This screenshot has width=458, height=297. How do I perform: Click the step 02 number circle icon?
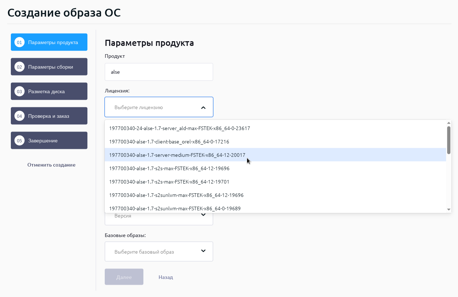click(x=19, y=67)
